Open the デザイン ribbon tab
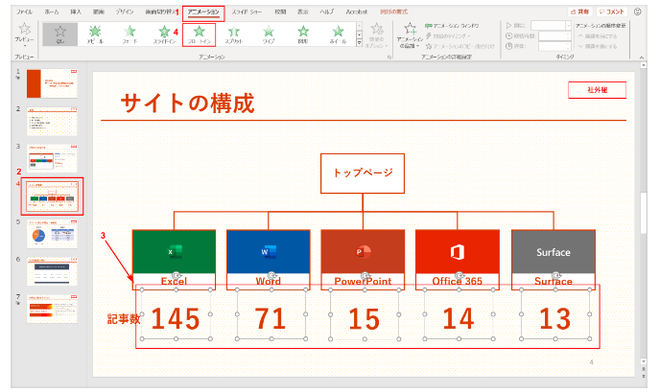 pos(125,11)
